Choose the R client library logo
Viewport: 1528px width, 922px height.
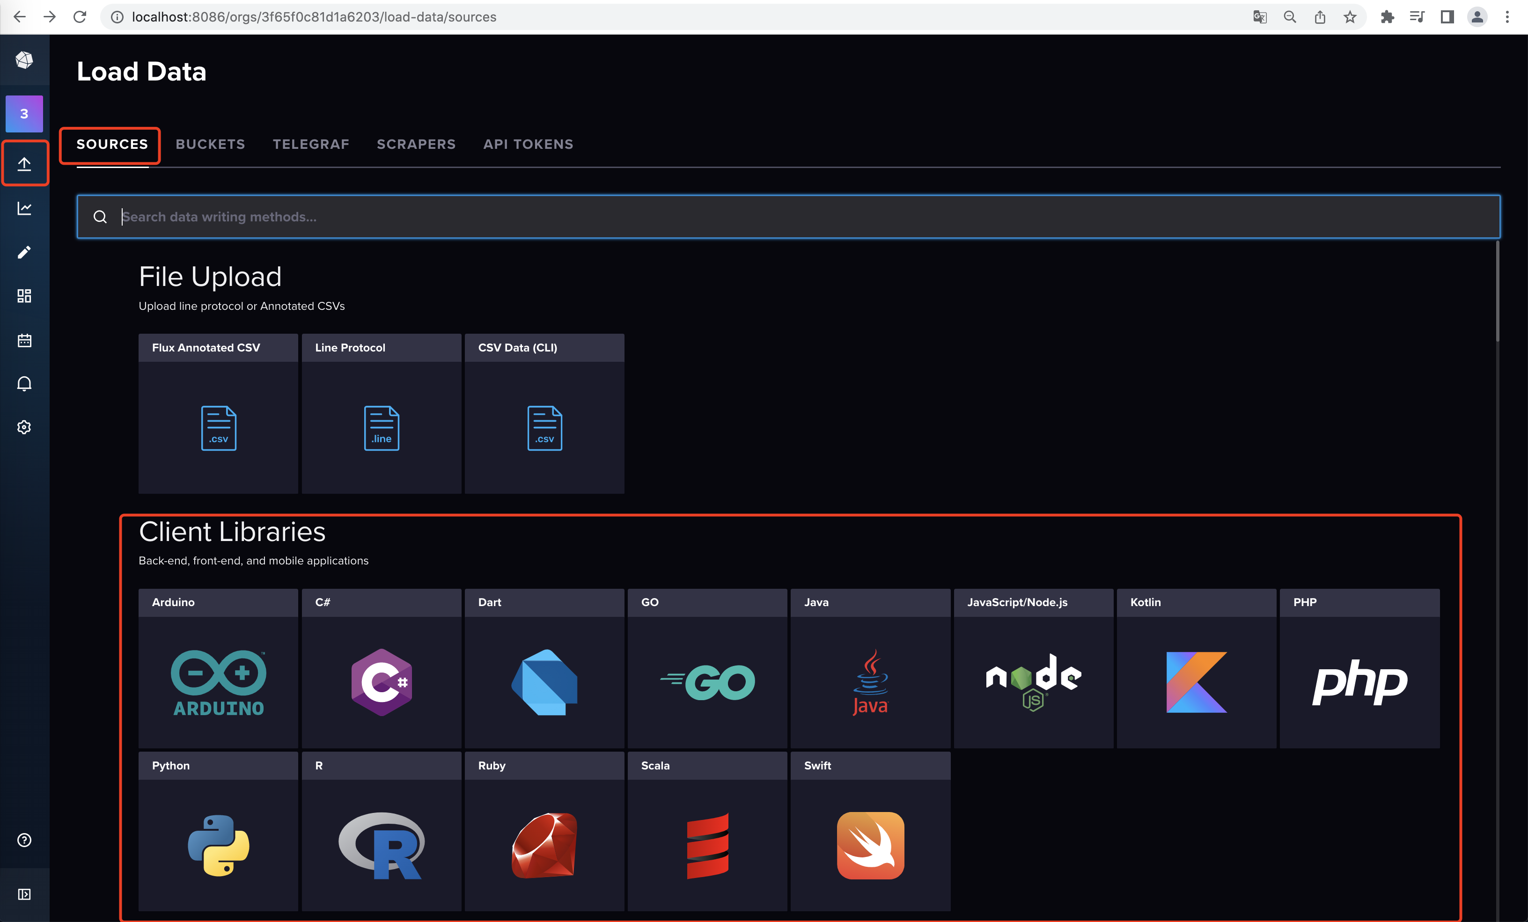tap(382, 846)
